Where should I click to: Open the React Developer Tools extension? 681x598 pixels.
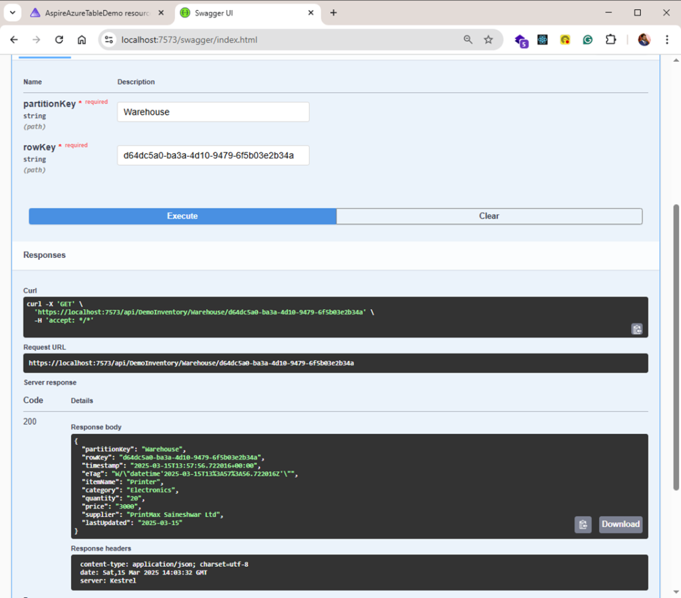pos(543,40)
